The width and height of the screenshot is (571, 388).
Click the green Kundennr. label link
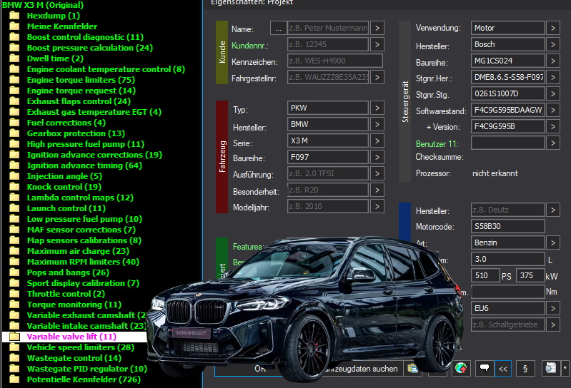(250, 46)
